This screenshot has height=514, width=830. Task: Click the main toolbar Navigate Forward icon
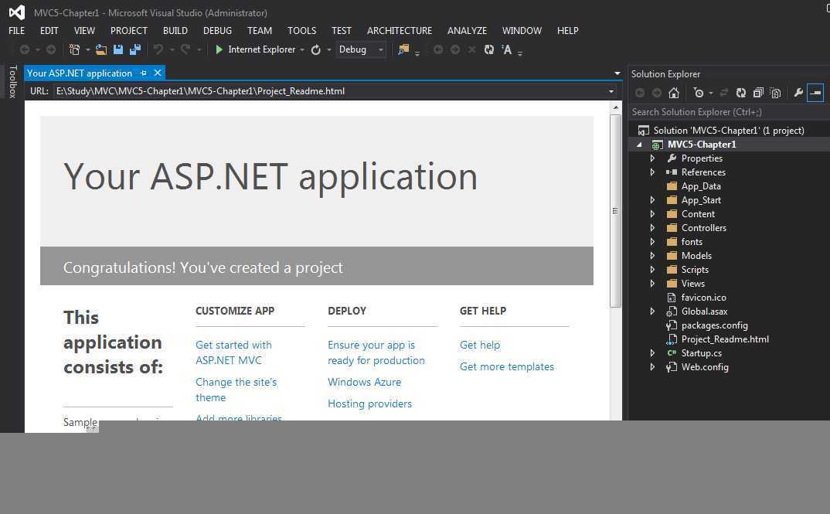pyautogui.click(x=51, y=49)
